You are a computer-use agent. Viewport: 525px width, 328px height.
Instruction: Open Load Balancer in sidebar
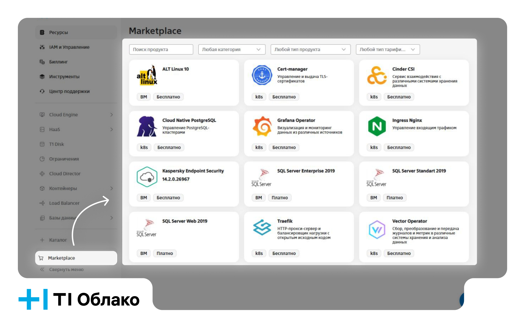(x=64, y=203)
